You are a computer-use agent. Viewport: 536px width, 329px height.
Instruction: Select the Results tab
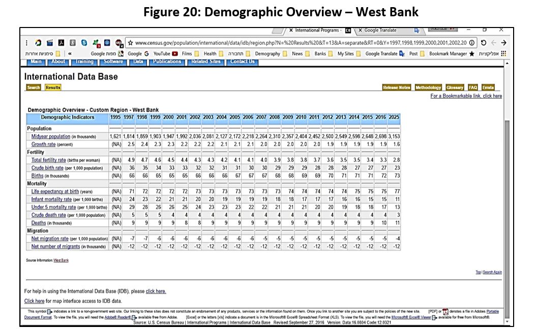point(53,88)
